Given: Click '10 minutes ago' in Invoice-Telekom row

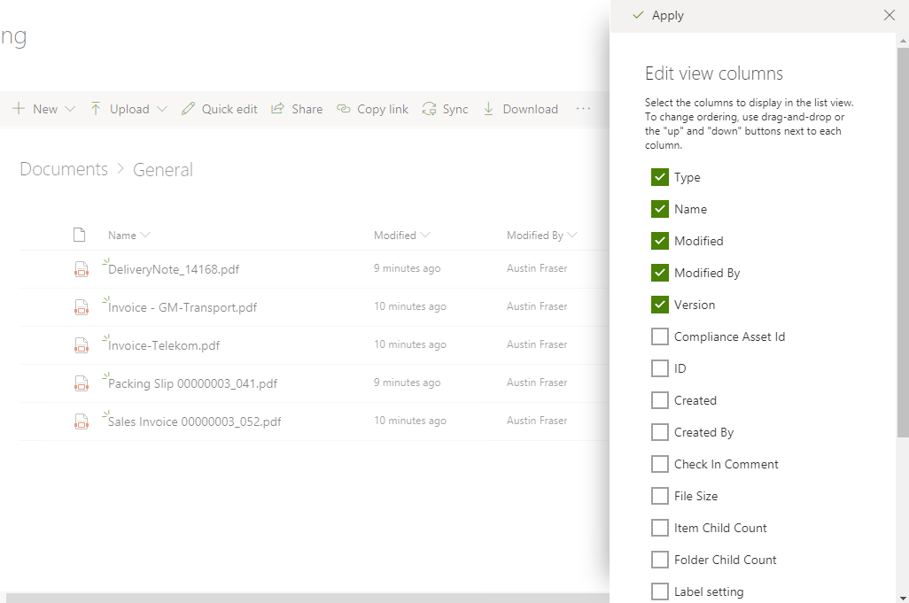Looking at the screenshot, I should pyautogui.click(x=410, y=344).
